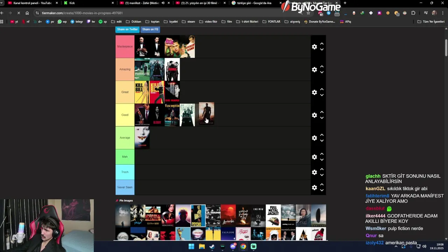This screenshot has height=252, width=448.
Task: Click the pink Masterpiece tier label
Action: 125,47
